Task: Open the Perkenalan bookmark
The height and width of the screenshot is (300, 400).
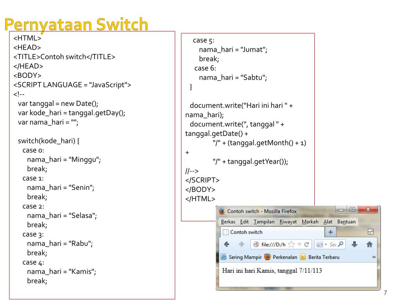Action: pyautogui.click(x=281, y=257)
